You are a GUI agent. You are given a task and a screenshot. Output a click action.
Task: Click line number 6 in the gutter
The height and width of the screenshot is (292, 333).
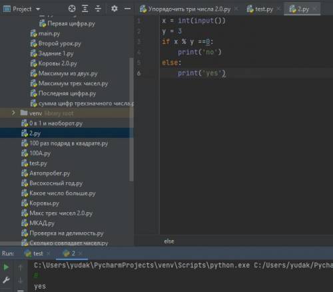tap(139, 73)
